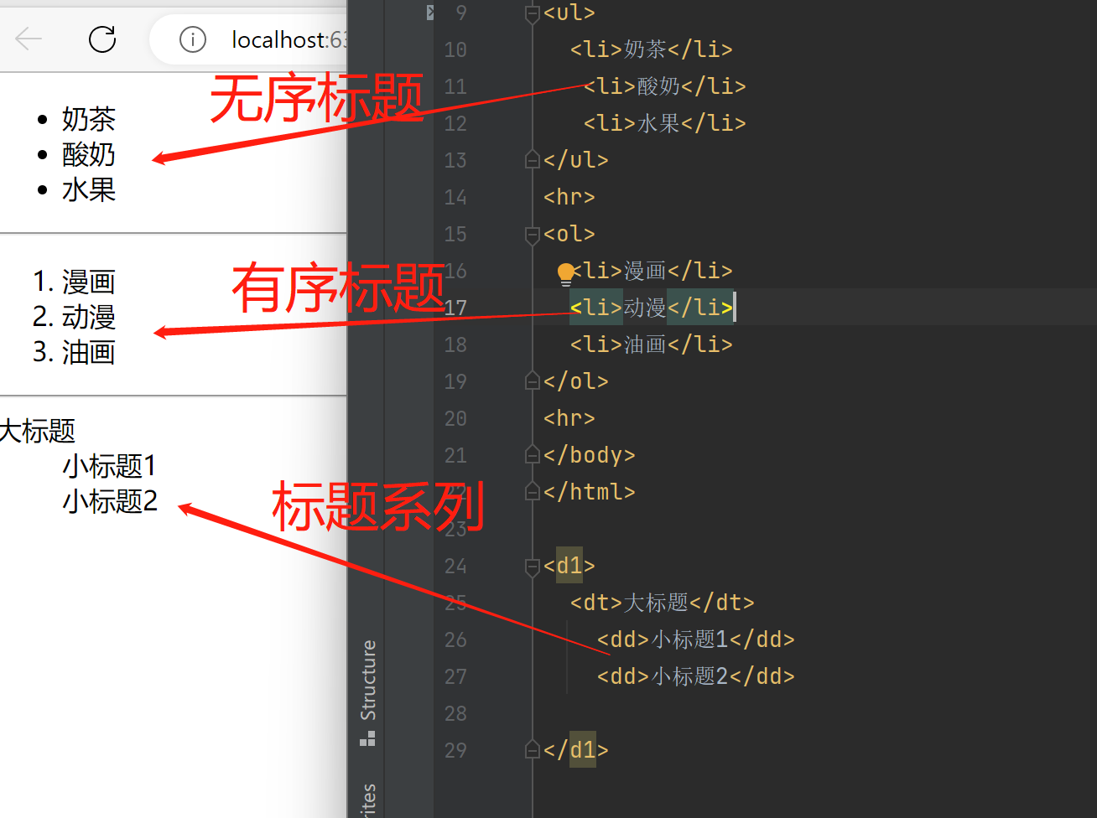This screenshot has height=818, width=1097.
Task: Click 酸奶 bullet item in browser page
Action: coord(88,154)
